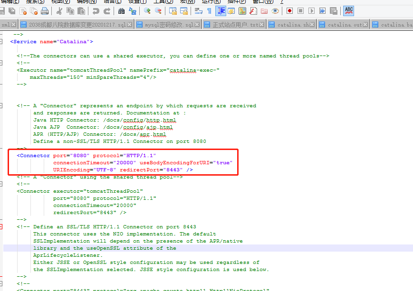The image size is (413, 291).
Task: Close the current document via toolbar icon
Action: point(23,11)
